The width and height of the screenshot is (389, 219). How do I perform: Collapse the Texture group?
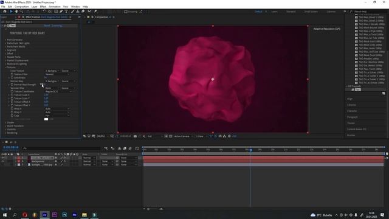pyautogui.click(x=5, y=68)
